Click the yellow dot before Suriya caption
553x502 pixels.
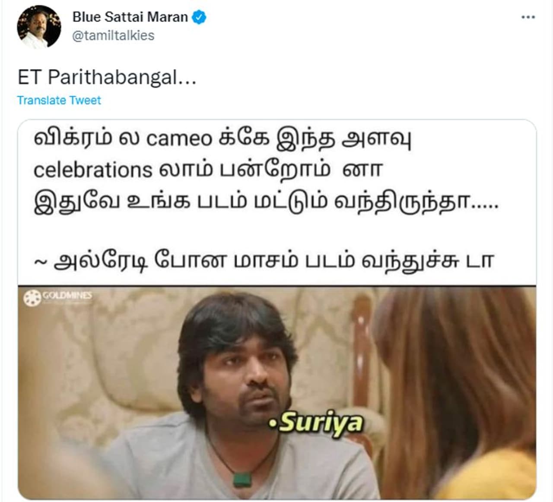272,424
